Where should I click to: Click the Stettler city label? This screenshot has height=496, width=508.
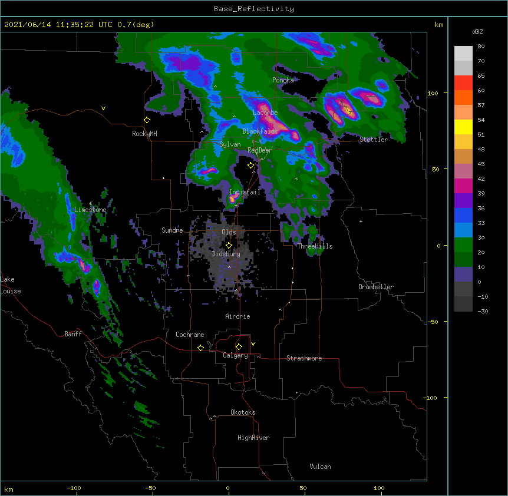[374, 140]
